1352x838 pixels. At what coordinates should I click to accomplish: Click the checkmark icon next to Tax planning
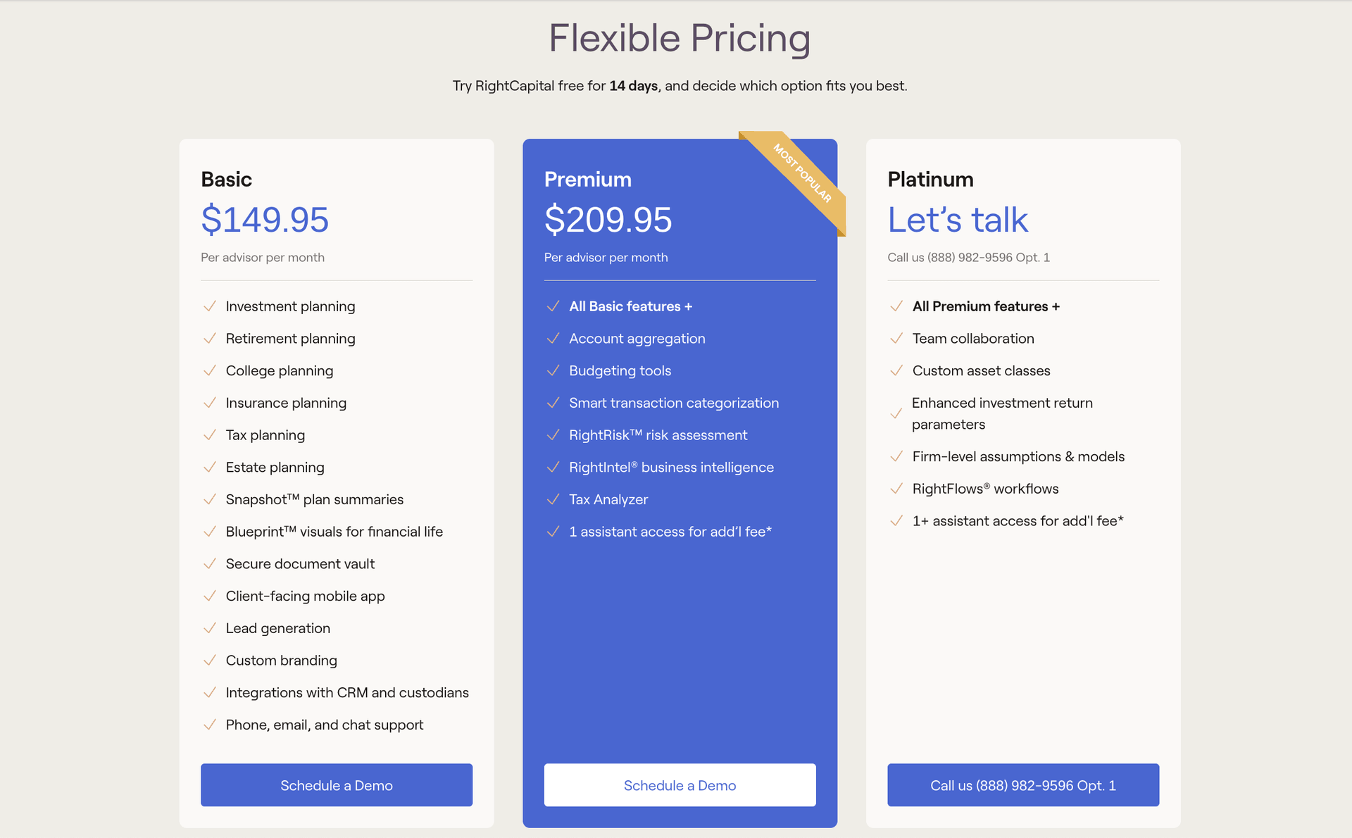pyautogui.click(x=209, y=435)
